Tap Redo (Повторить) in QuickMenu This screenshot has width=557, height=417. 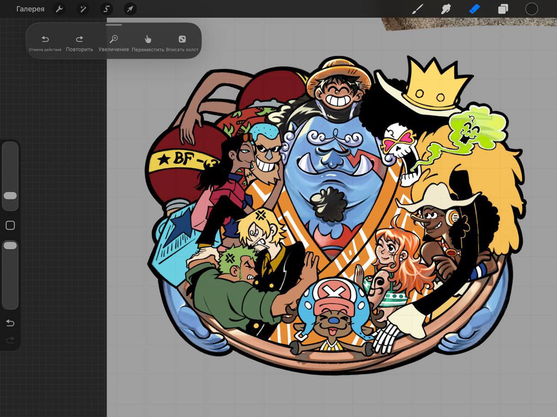pos(79,43)
